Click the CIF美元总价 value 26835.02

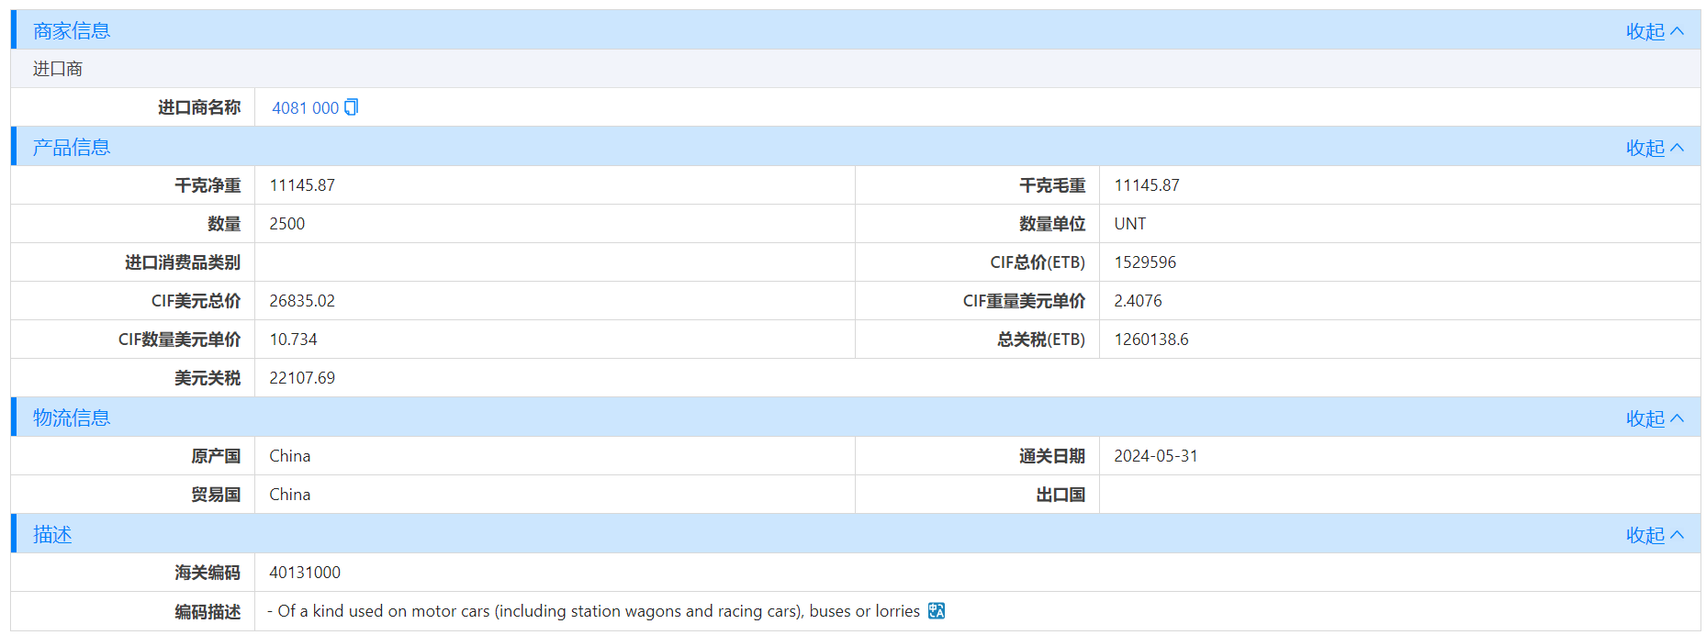click(302, 301)
